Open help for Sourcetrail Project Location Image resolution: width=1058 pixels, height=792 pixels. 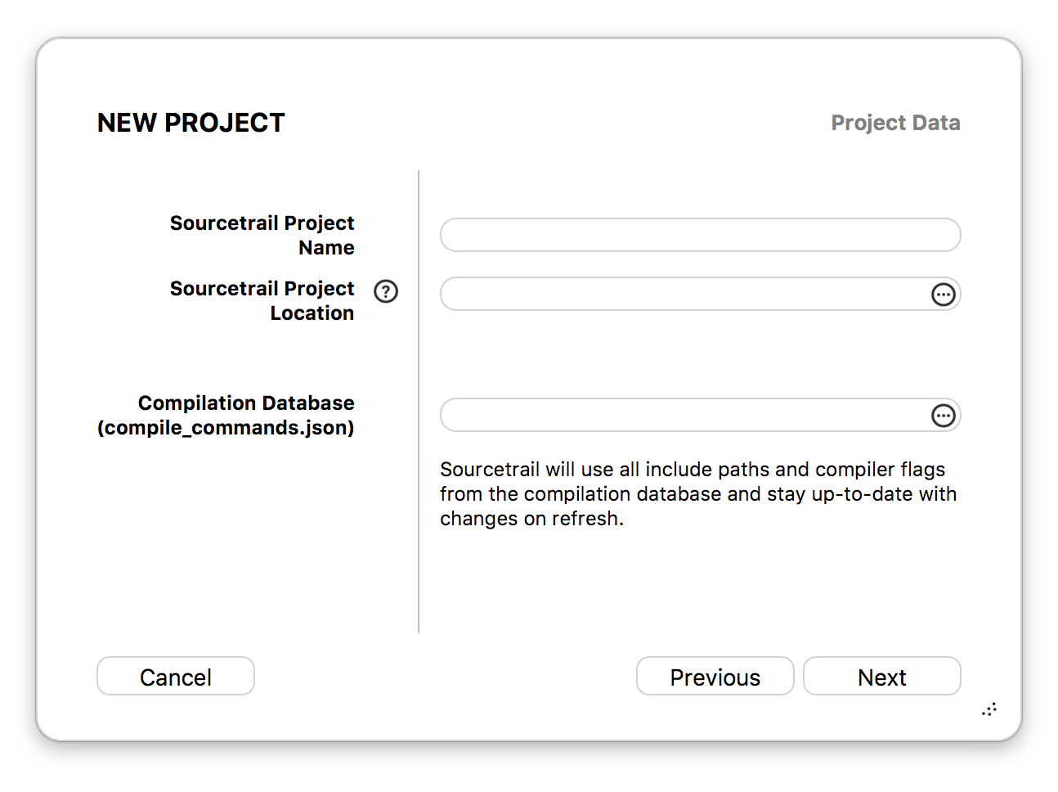386,291
